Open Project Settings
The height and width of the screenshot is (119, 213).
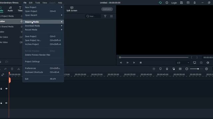point(43,61)
